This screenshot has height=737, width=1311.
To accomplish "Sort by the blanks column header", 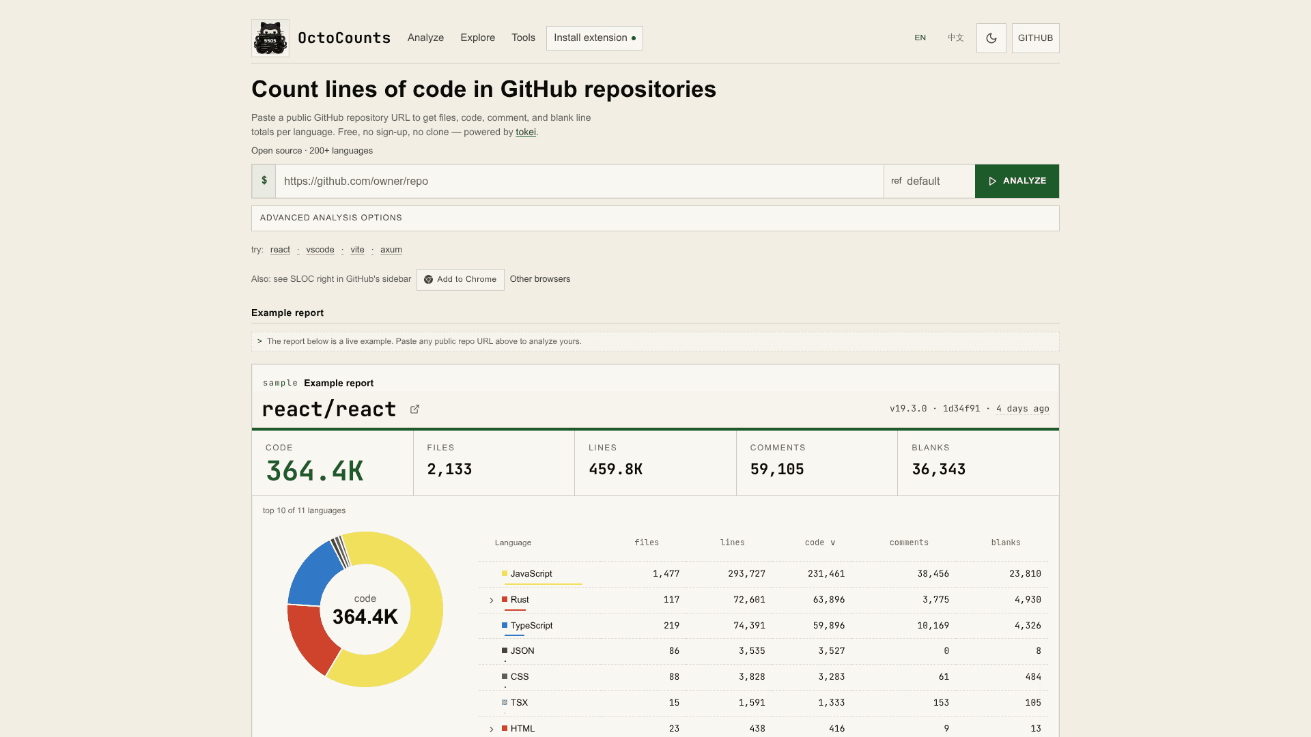I will click(1006, 543).
